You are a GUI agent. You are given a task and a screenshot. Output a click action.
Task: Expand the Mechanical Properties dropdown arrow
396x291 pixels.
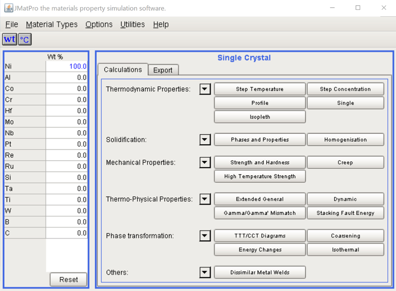[205, 162]
